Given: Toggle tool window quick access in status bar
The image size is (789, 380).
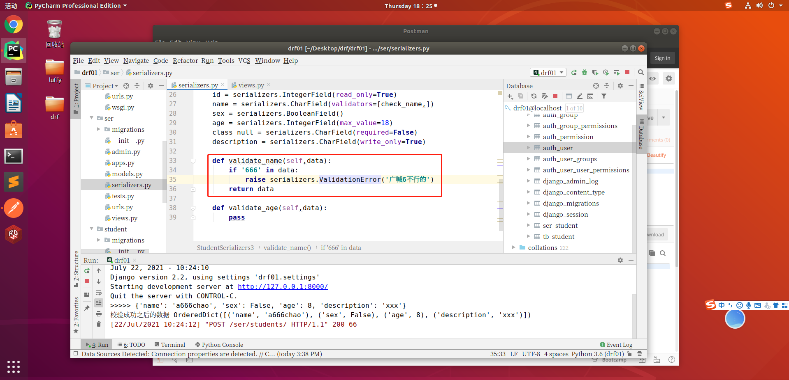Looking at the screenshot, I should coord(75,354).
